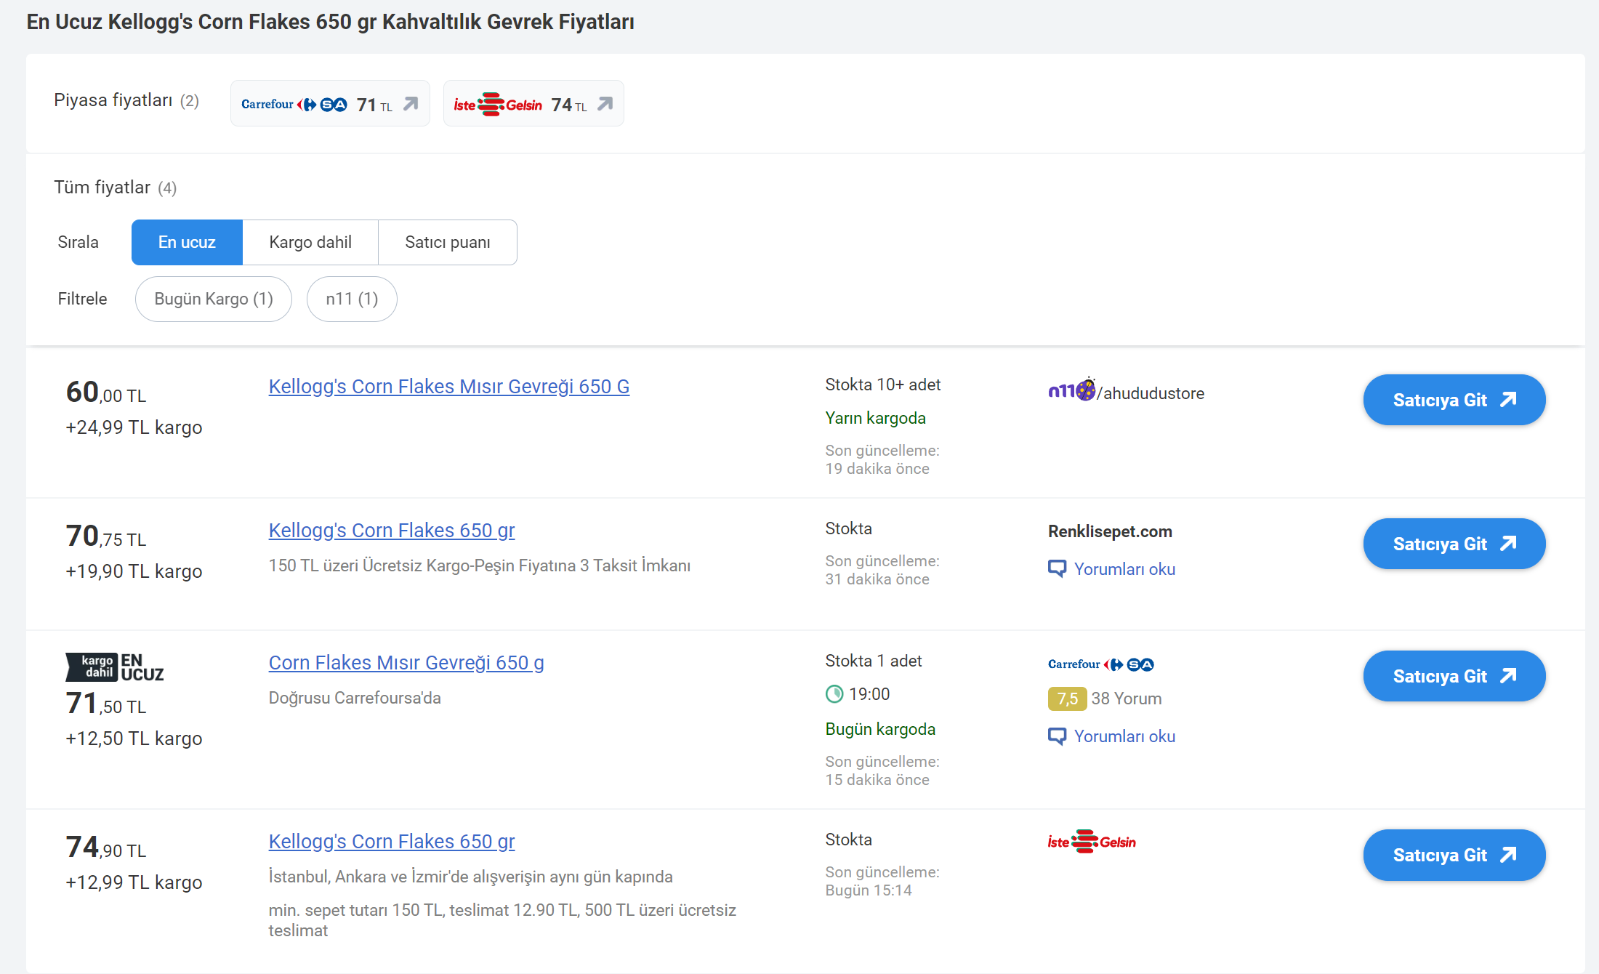Image resolution: width=1599 pixels, height=974 pixels.
Task: Click comment bubble icon in Renklisepet row
Action: (x=1058, y=569)
